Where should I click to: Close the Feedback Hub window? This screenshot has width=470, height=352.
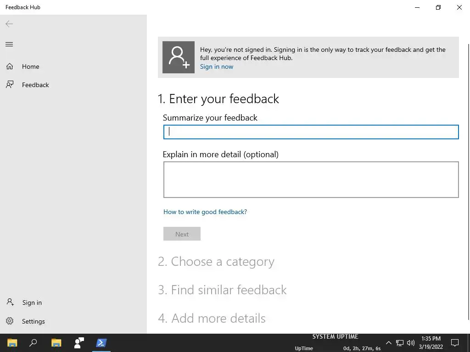click(x=459, y=7)
